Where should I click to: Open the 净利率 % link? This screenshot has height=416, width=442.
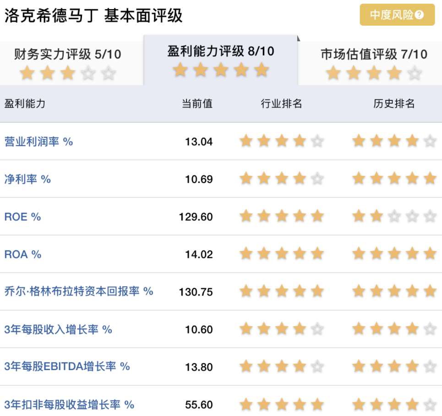click(x=27, y=179)
